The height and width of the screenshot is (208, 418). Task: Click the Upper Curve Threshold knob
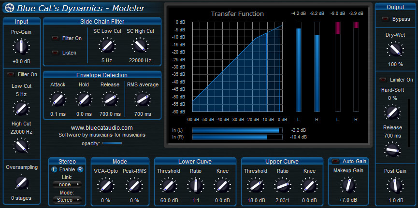(x=255, y=186)
